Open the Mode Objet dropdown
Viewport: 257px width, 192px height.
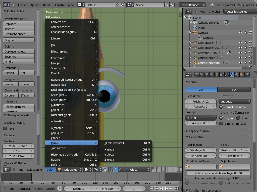(x=69, y=169)
